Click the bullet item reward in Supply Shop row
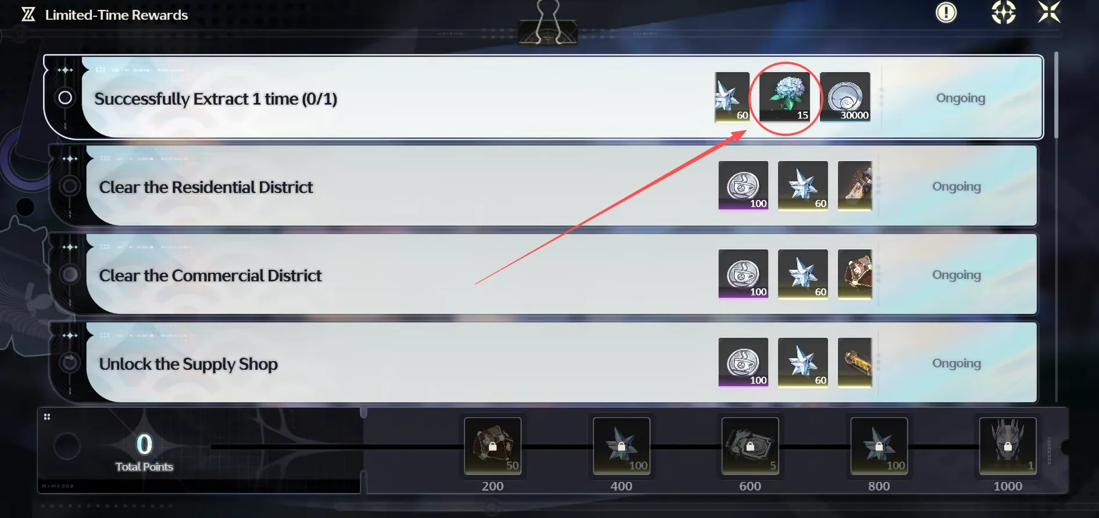Screen dimensions: 1099x518 (x=855, y=362)
